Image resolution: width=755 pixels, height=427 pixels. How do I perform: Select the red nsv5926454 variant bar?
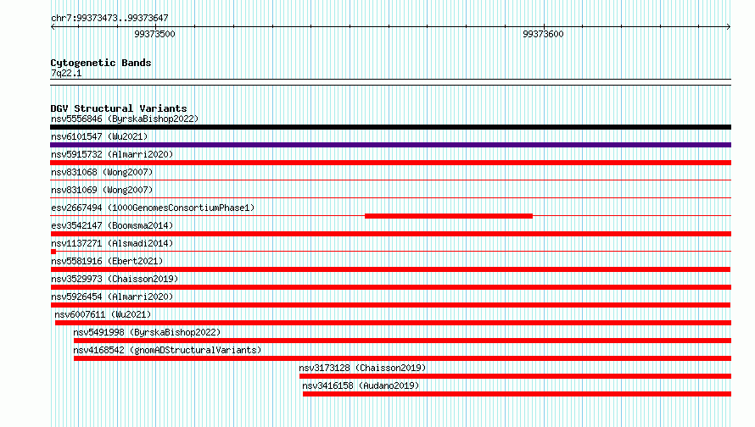point(390,305)
